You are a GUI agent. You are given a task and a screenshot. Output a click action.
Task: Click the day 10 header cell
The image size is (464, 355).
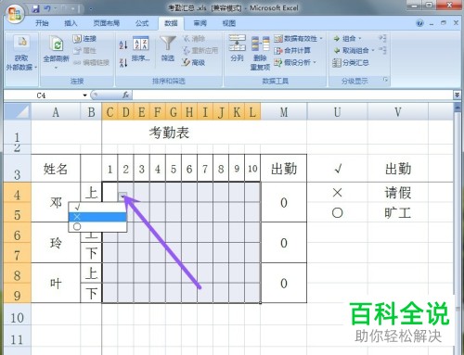click(x=252, y=169)
